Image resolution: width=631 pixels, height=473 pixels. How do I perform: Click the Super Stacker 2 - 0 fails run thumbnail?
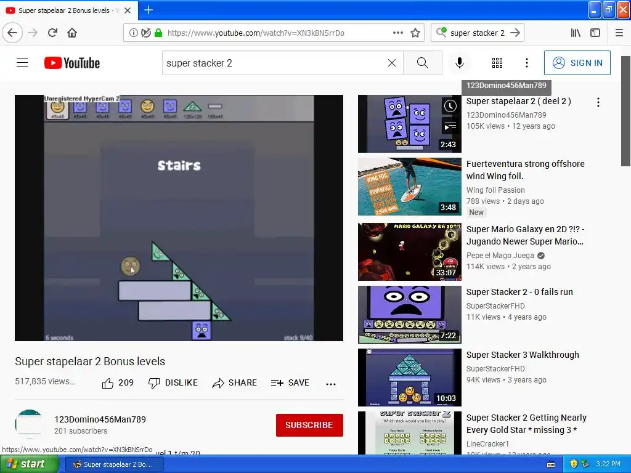click(410, 315)
